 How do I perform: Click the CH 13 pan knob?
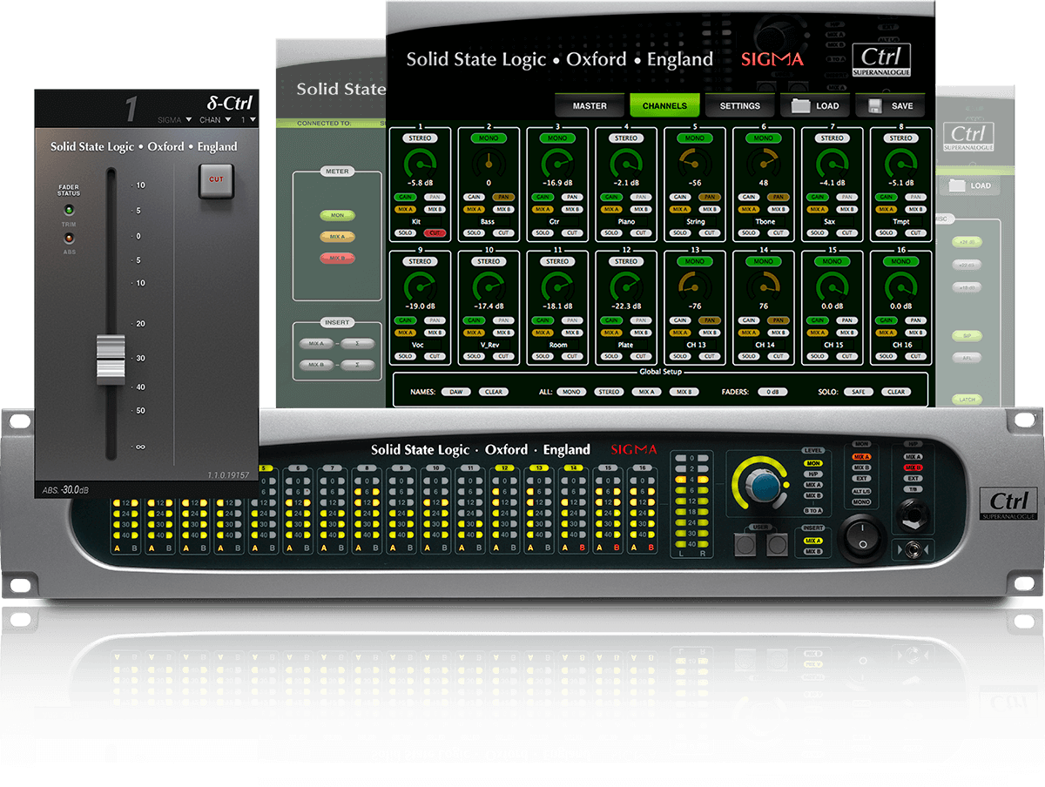pyautogui.click(x=695, y=286)
